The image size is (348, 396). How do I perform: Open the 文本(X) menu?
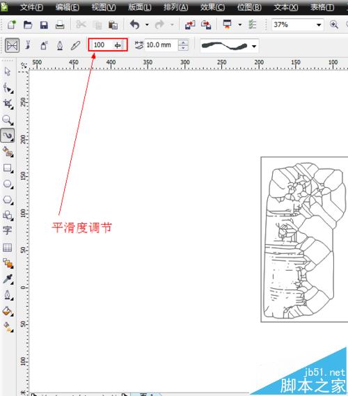click(286, 7)
